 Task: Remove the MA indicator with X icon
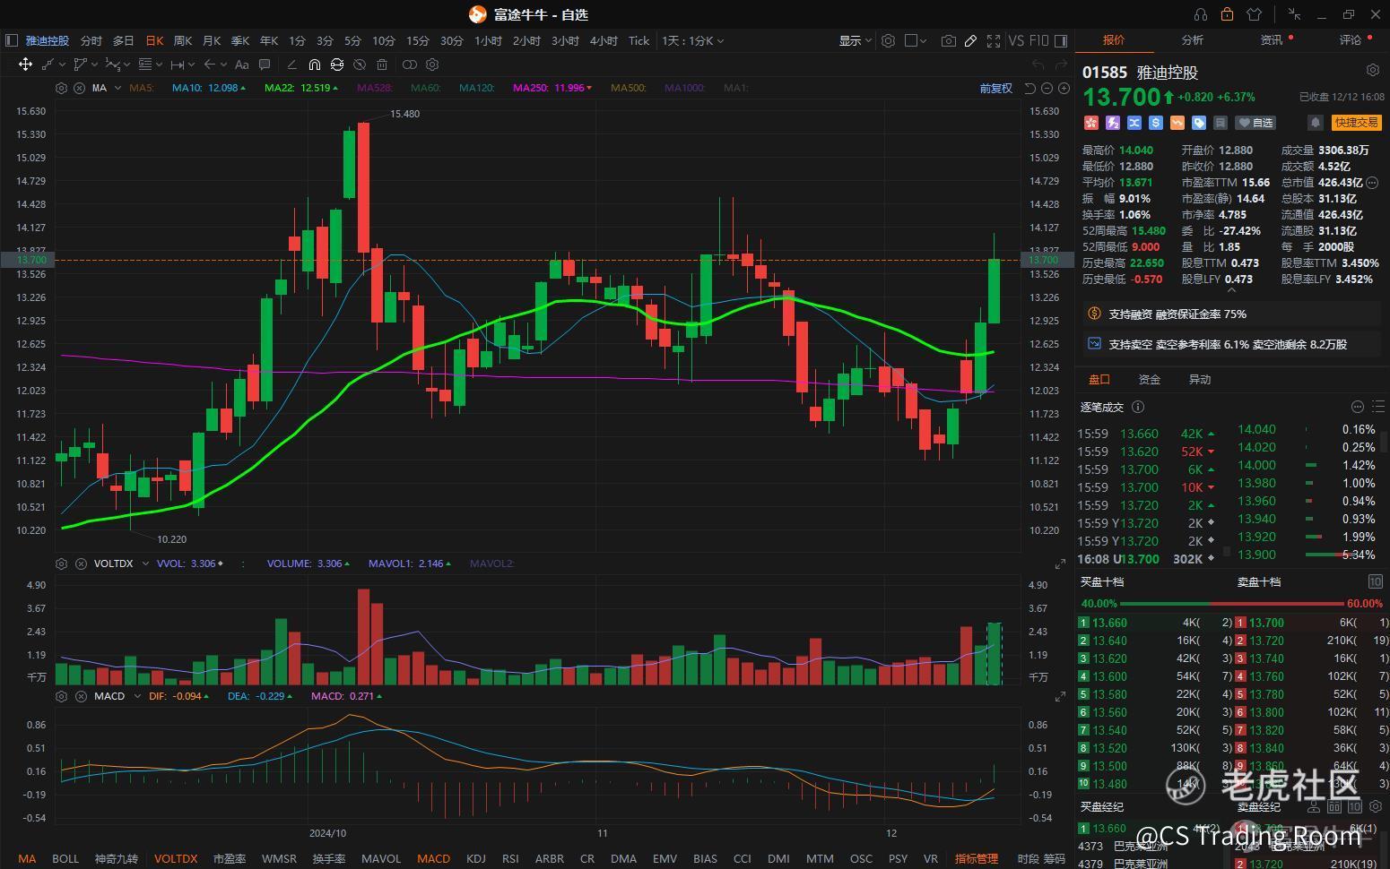point(79,88)
